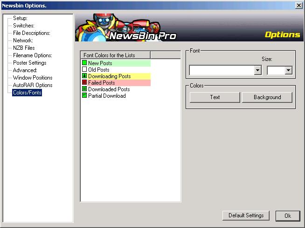Click the Partial Download icon
The width and height of the screenshot is (305, 228).
84,96
